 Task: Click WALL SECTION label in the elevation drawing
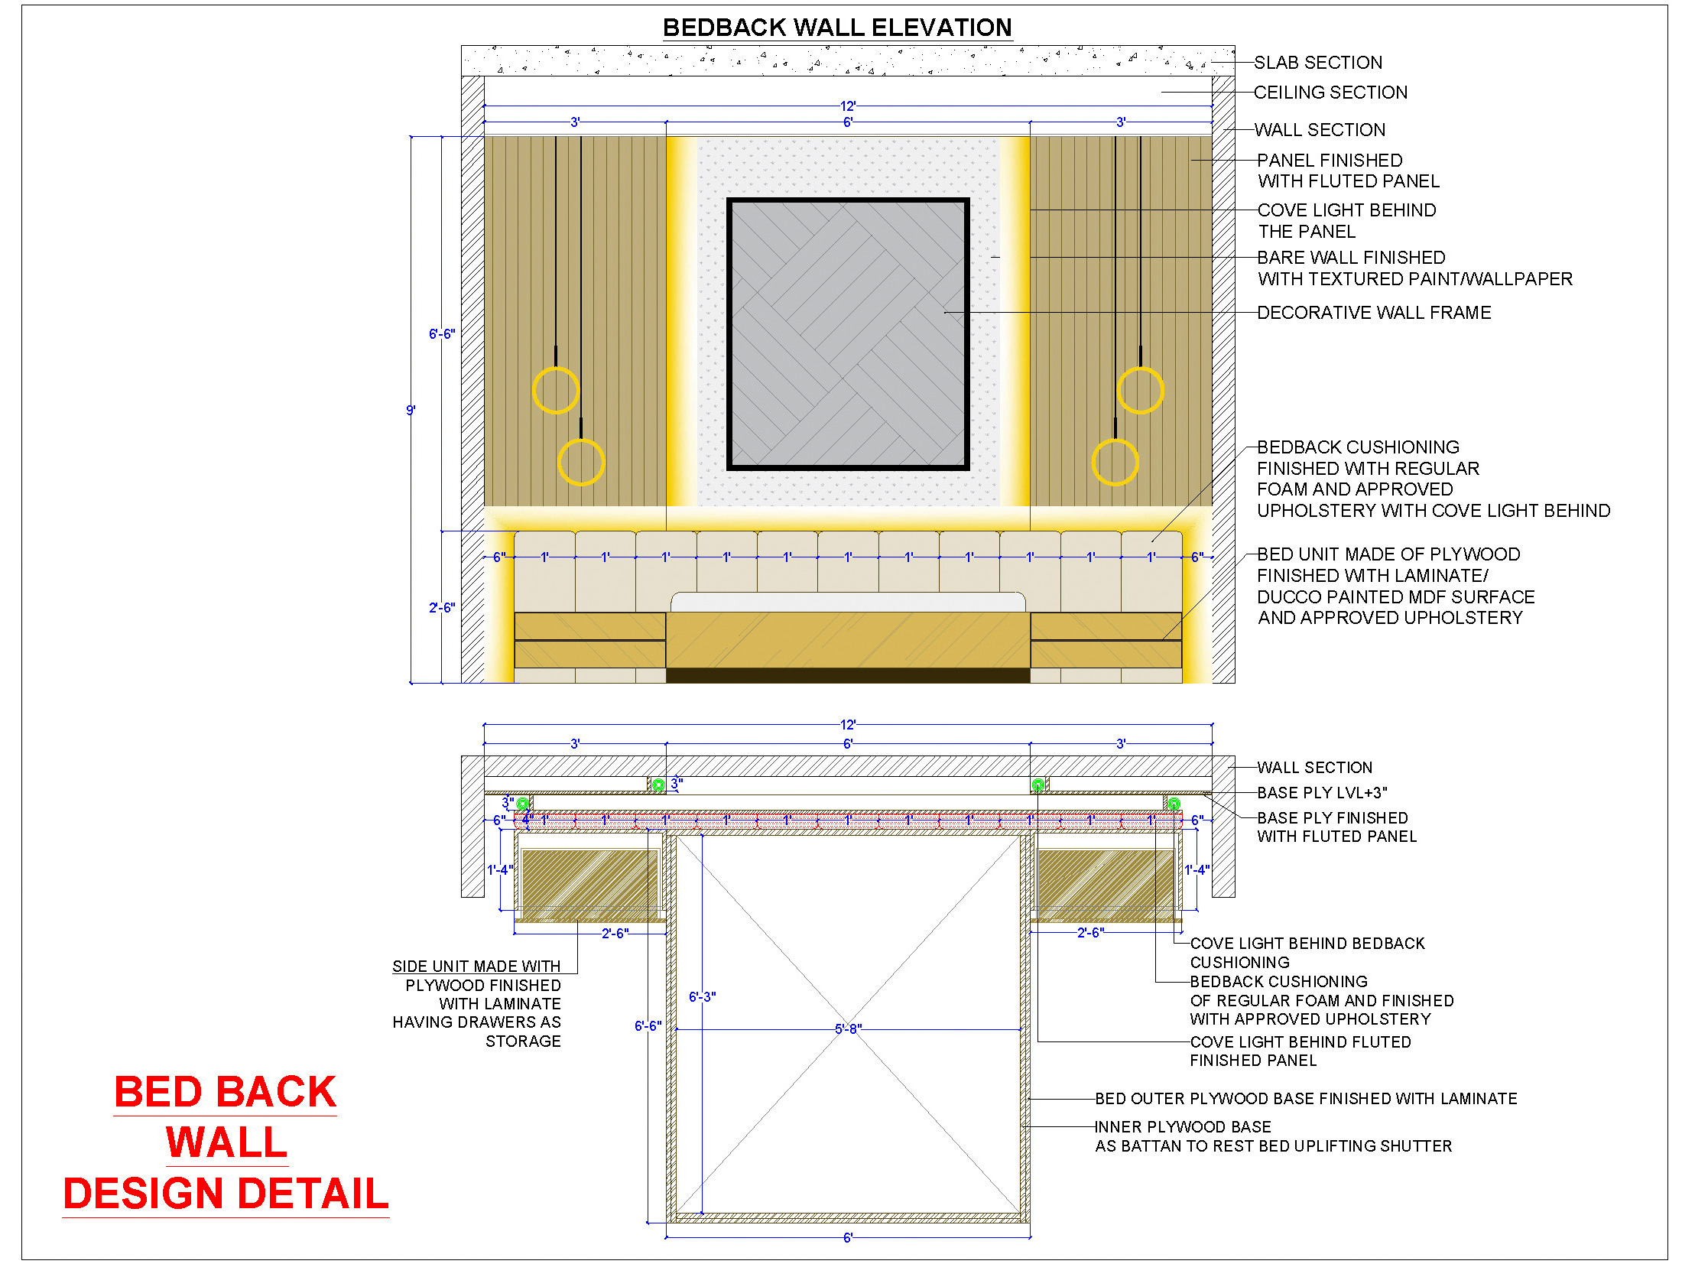pyautogui.click(x=1320, y=130)
